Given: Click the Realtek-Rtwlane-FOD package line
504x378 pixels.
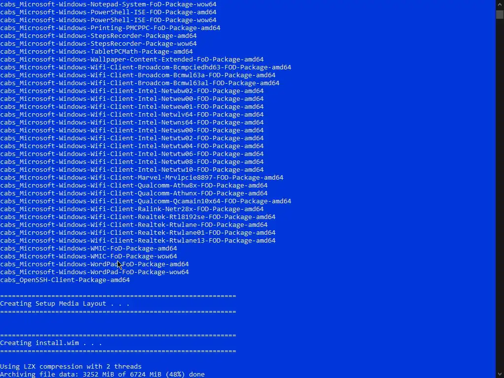Looking at the screenshot, I should 134,224.
